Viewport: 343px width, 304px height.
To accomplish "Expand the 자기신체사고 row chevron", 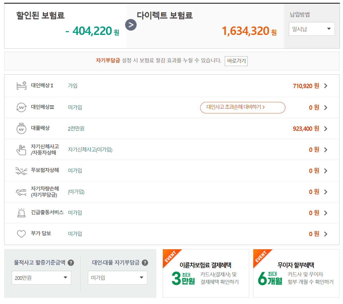I will [x=326, y=150].
